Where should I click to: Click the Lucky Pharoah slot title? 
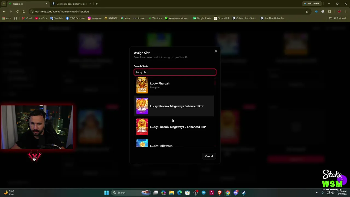160,83
